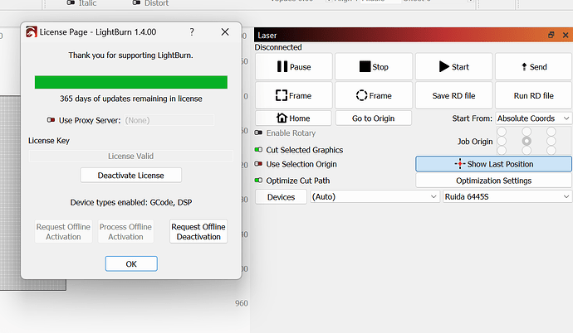Click the Stop button in Laser panel
This screenshot has width=573, height=333.
pyautogui.click(x=374, y=66)
